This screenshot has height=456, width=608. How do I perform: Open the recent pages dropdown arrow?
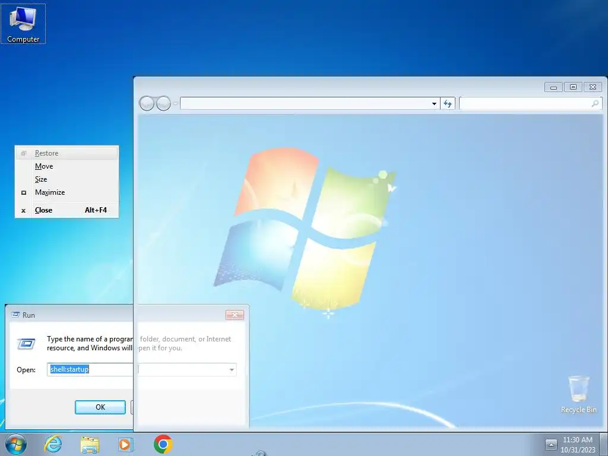(x=176, y=103)
